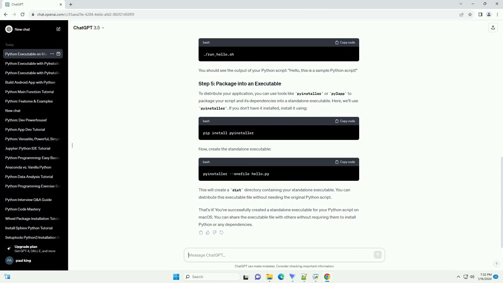Viewport: 503px width, 283px height.
Task: Copy code for pip install pyinstaller
Action: pyautogui.click(x=345, y=121)
